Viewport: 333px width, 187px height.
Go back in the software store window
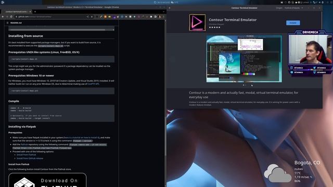170,8
